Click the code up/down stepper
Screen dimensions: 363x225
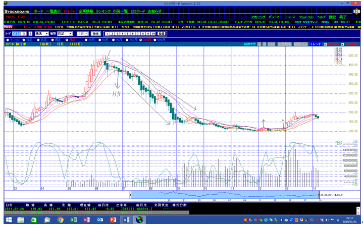(x=25, y=33)
